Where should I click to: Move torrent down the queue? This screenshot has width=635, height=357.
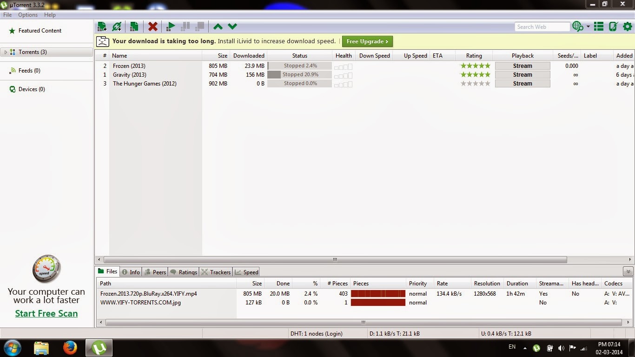click(232, 26)
